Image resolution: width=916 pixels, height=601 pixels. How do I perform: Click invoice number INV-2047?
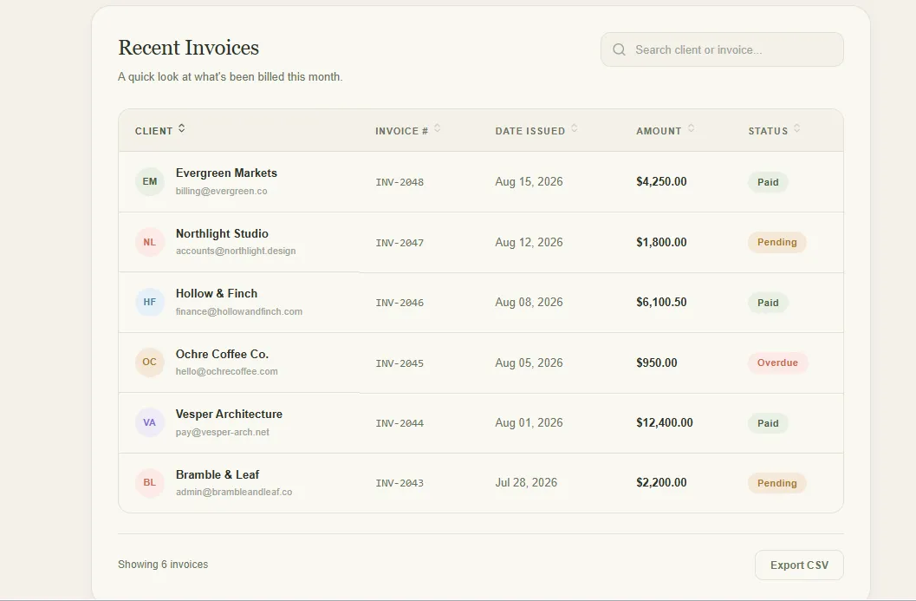(x=400, y=243)
